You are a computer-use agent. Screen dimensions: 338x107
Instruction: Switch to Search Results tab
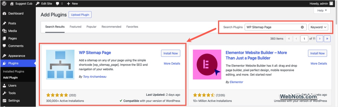[55, 27]
